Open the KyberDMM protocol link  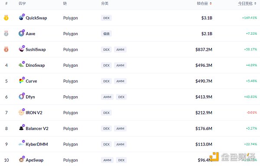[x=37, y=144]
